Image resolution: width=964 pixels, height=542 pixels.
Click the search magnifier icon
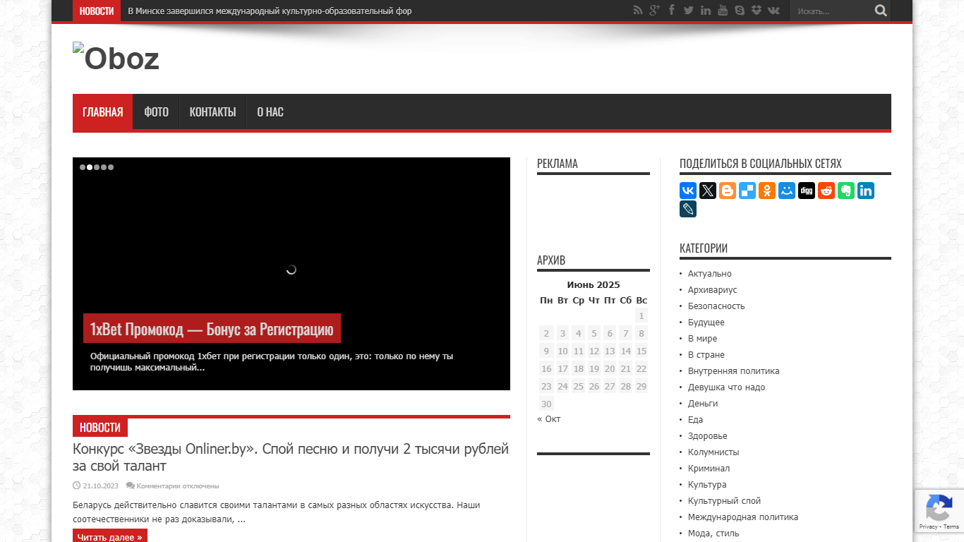[x=881, y=11]
